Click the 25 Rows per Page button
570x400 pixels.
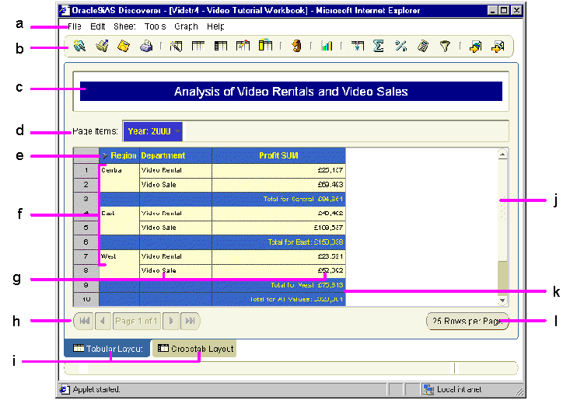467,321
